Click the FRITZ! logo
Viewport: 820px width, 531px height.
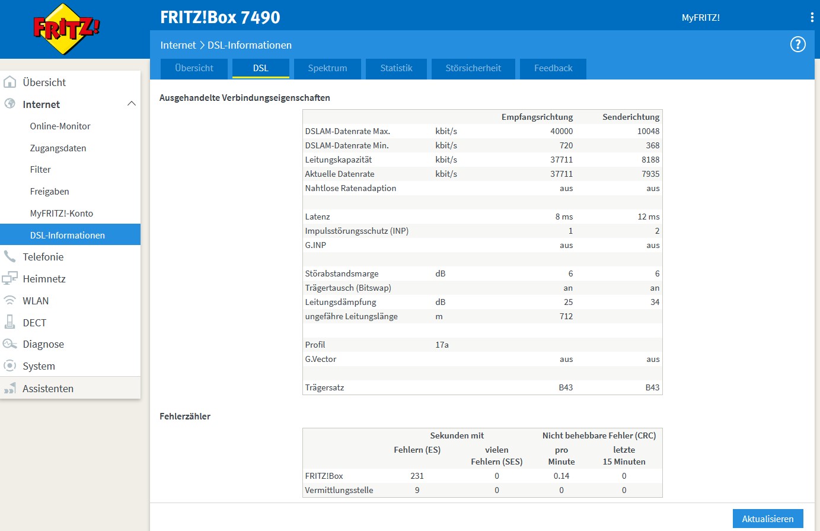point(66,28)
